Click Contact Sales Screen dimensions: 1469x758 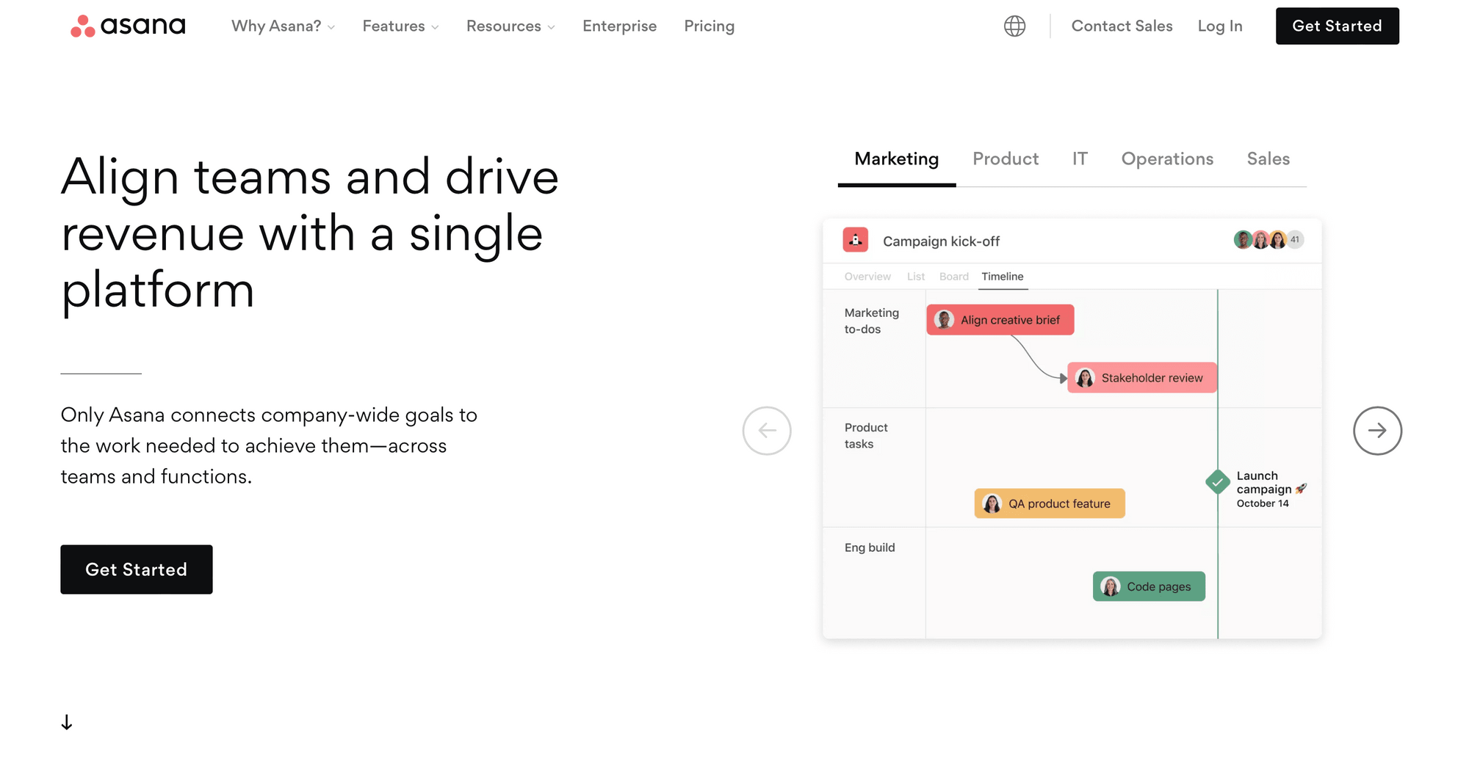(1122, 26)
